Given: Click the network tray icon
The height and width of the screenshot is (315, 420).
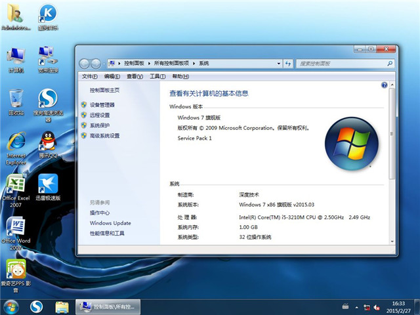Looking at the screenshot, I should (367, 307).
